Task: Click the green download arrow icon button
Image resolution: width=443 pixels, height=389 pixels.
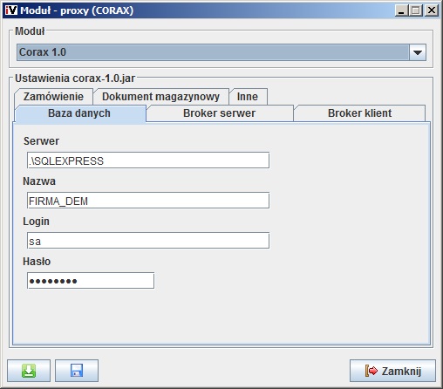Action: (x=29, y=371)
